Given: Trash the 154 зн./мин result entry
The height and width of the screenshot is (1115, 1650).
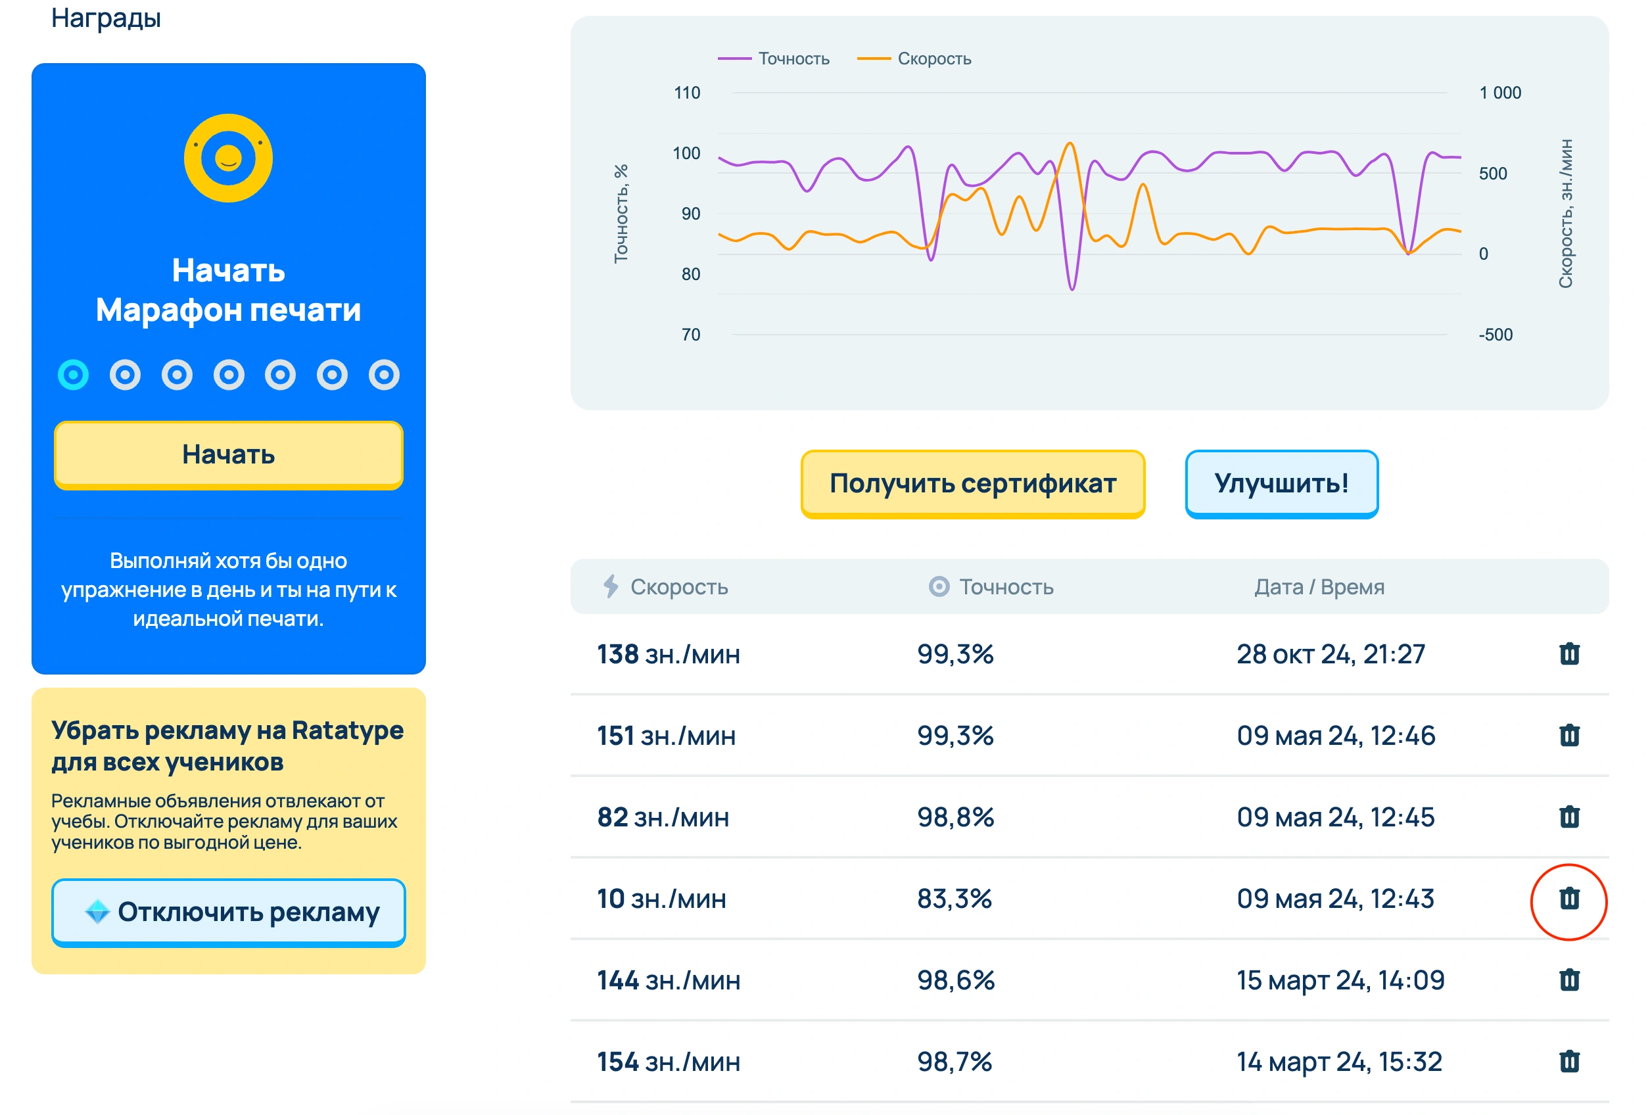Looking at the screenshot, I should click(1569, 1062).
